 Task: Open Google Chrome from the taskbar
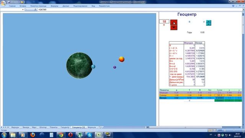(x=61, y=135)
